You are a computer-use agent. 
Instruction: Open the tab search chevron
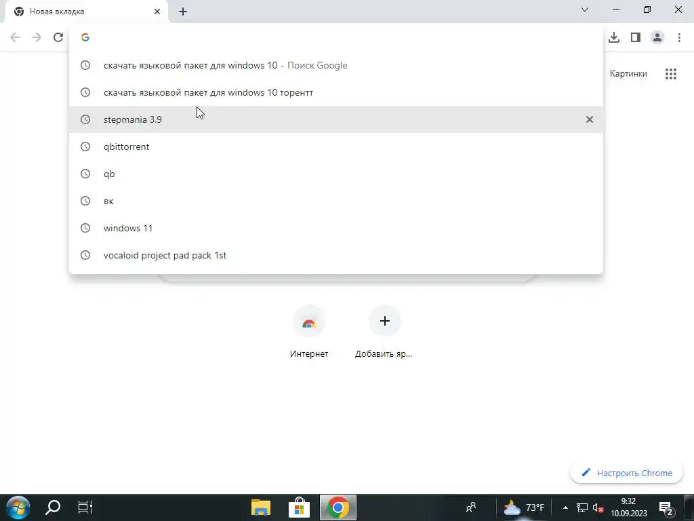pyautogui.click(x=585, y=9)
